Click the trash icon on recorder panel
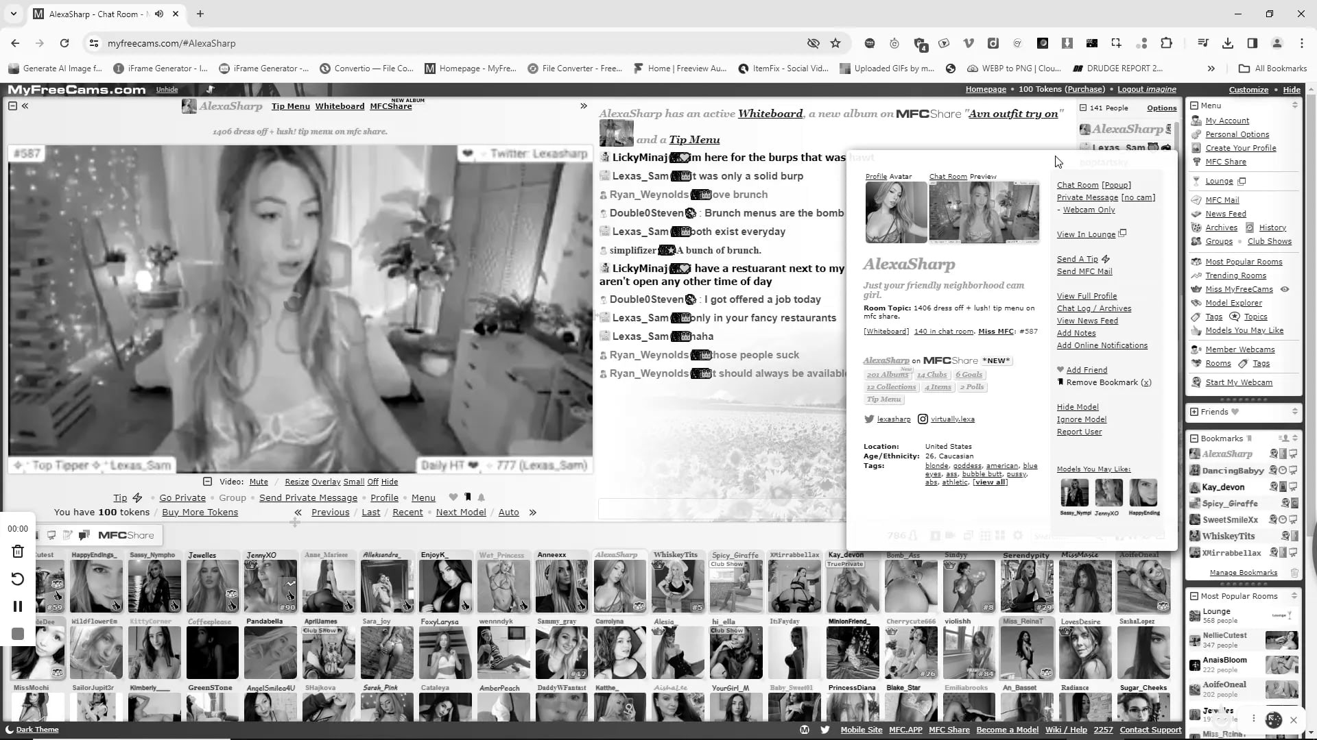 pyautogui.click(x=18, y=552)
